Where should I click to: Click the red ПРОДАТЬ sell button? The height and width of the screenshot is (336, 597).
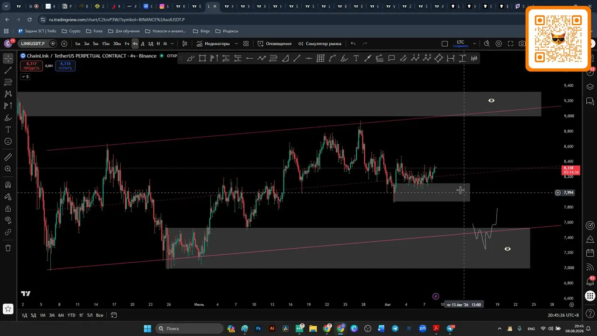click(32, 66)
